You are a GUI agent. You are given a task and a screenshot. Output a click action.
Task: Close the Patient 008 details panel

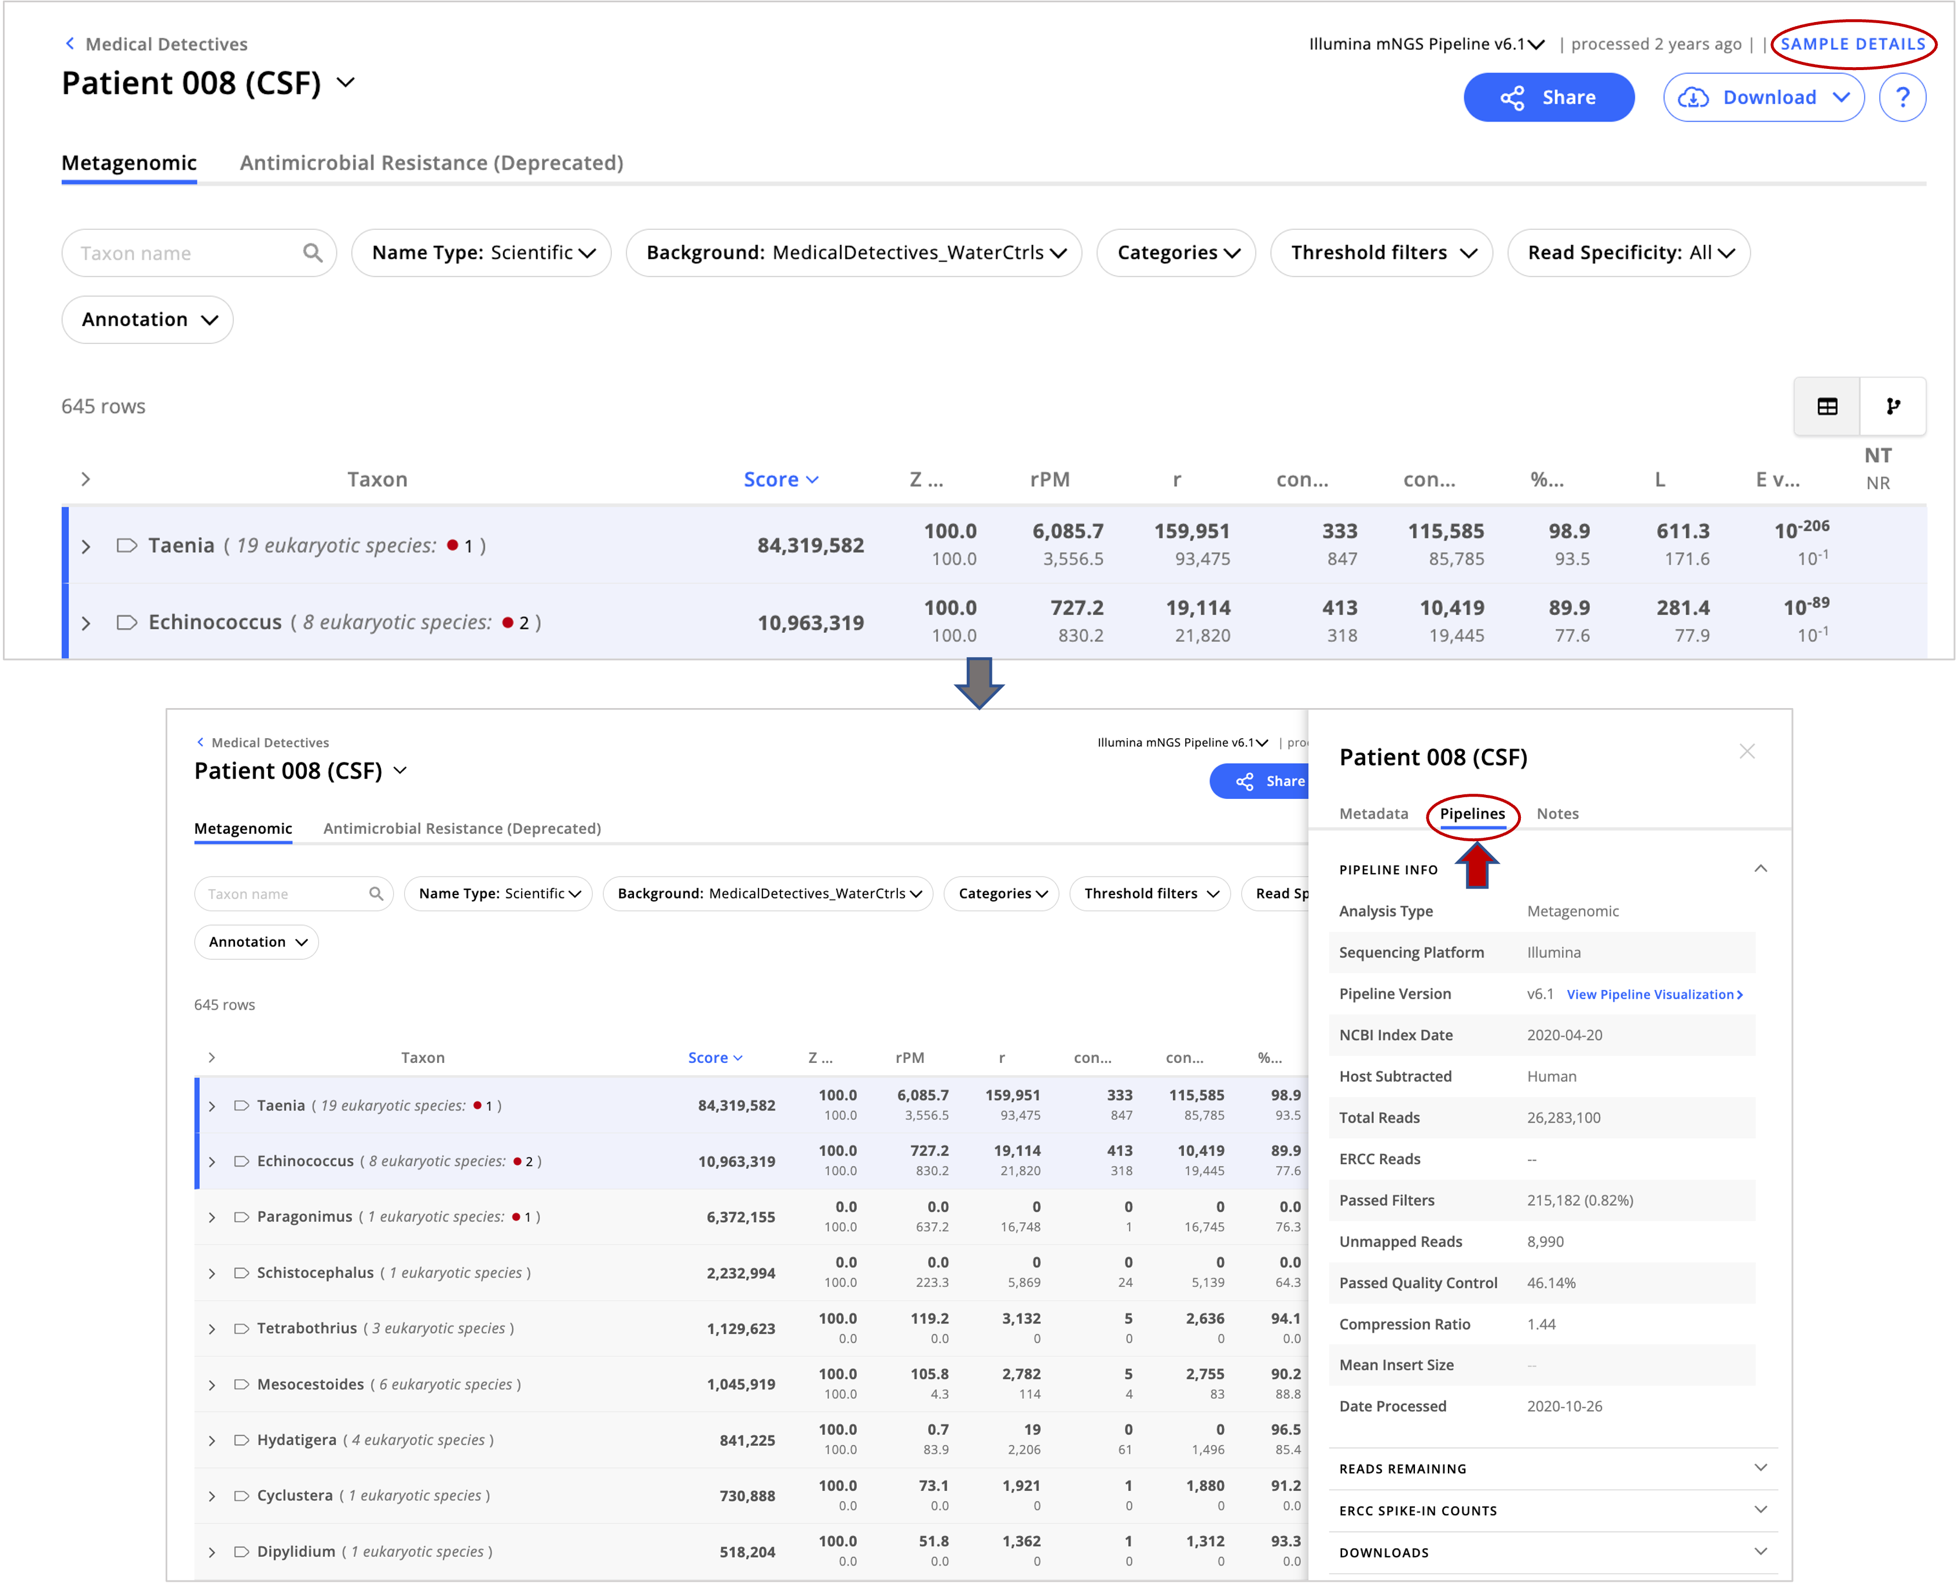(1747, 751)
